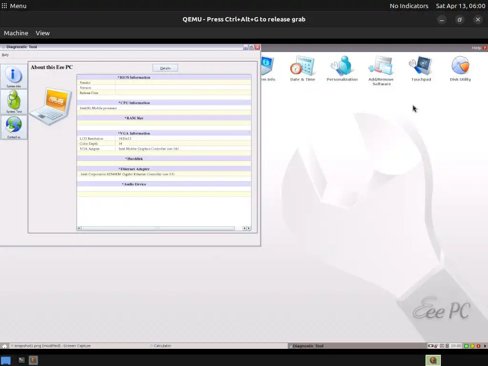Expand tray with black arrow
Image resolution: width=488 pixels, height=366 pixels.
[x=485, y=346]
